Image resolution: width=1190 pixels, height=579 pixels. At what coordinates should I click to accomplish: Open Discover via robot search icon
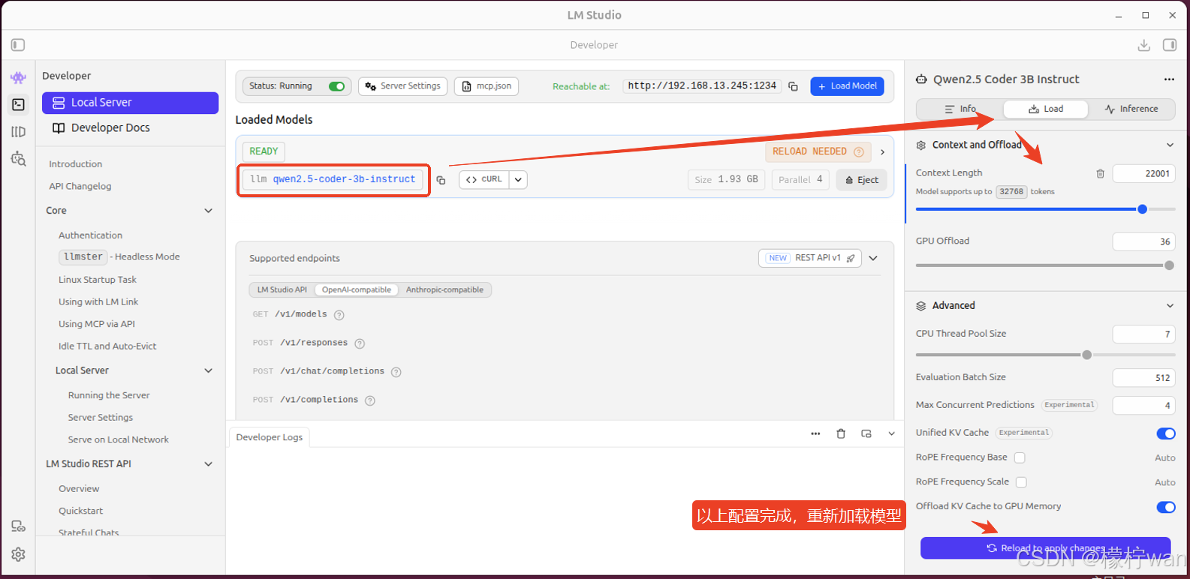point(18,158)
